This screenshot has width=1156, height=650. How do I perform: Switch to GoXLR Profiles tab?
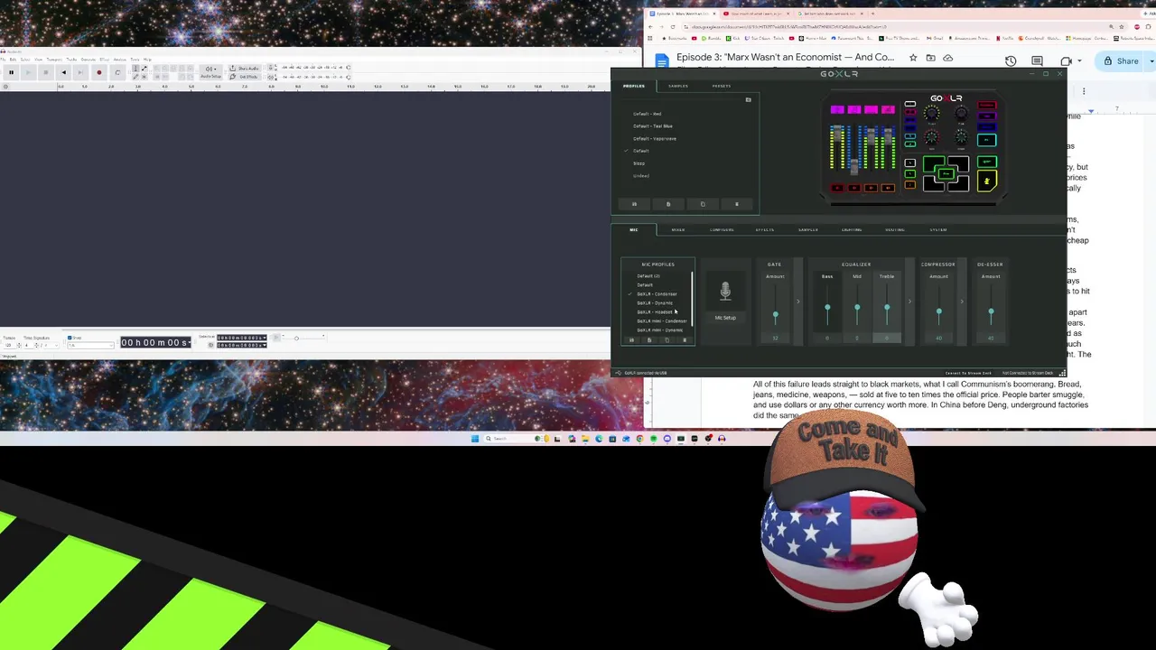(634, 86)
